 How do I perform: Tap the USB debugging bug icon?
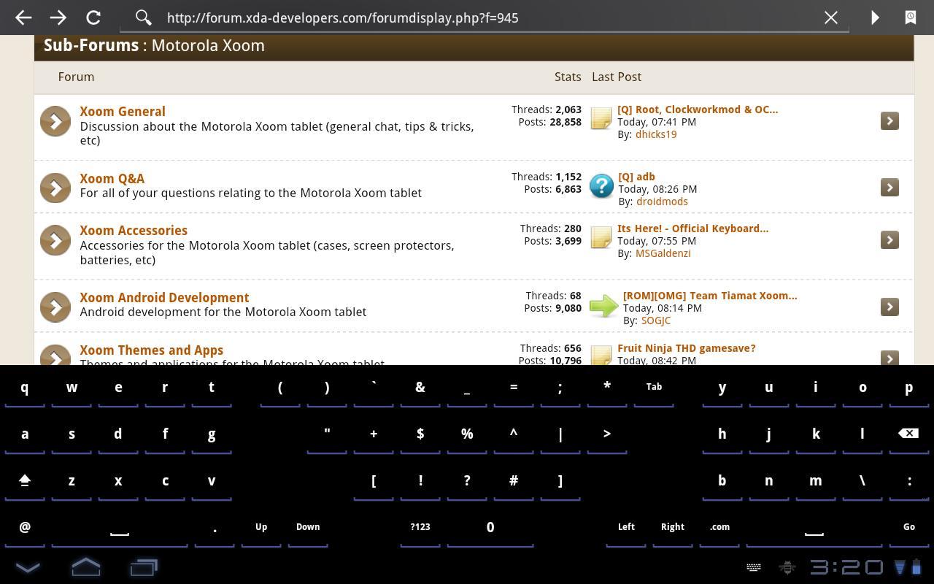click(787, 567)
